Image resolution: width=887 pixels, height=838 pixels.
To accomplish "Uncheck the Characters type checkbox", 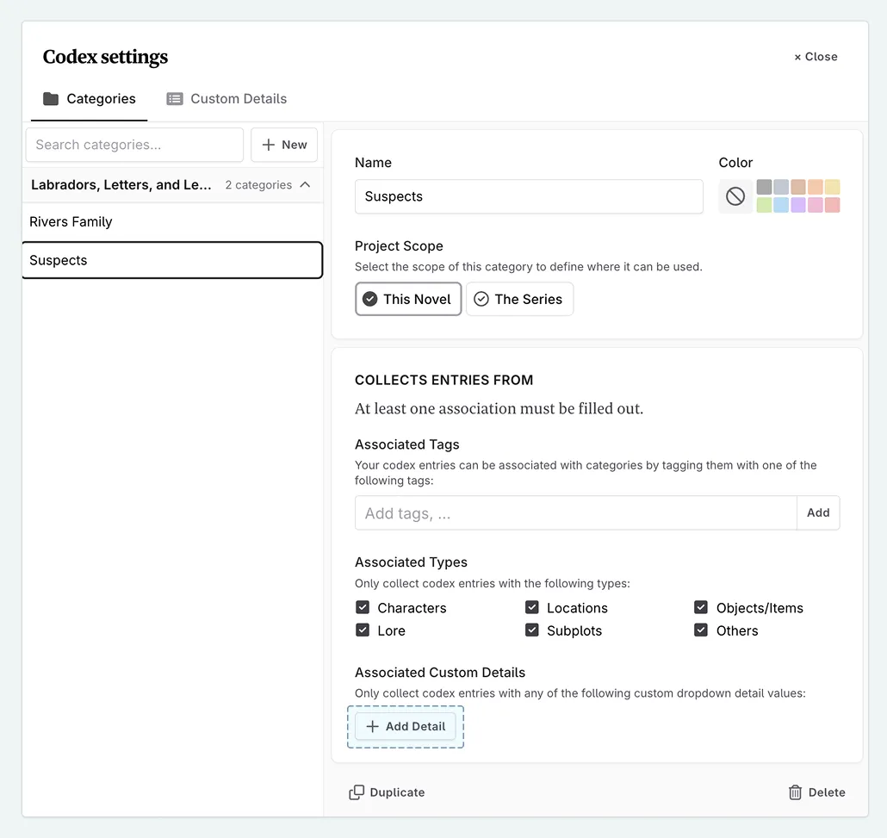I will (363, 608).
